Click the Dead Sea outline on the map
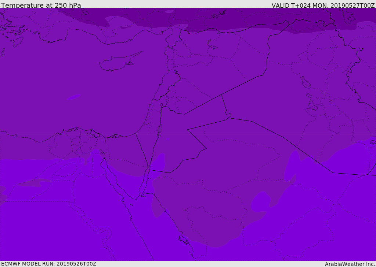This screenshot has width=376, height=267. point(159,130)
